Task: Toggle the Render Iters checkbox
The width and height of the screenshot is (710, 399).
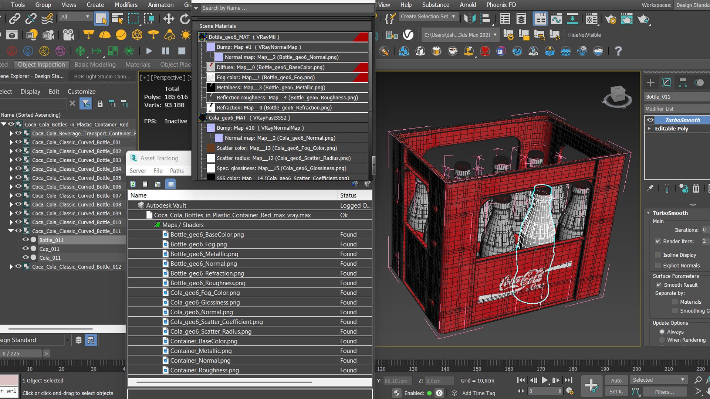Action: (658, 241)
